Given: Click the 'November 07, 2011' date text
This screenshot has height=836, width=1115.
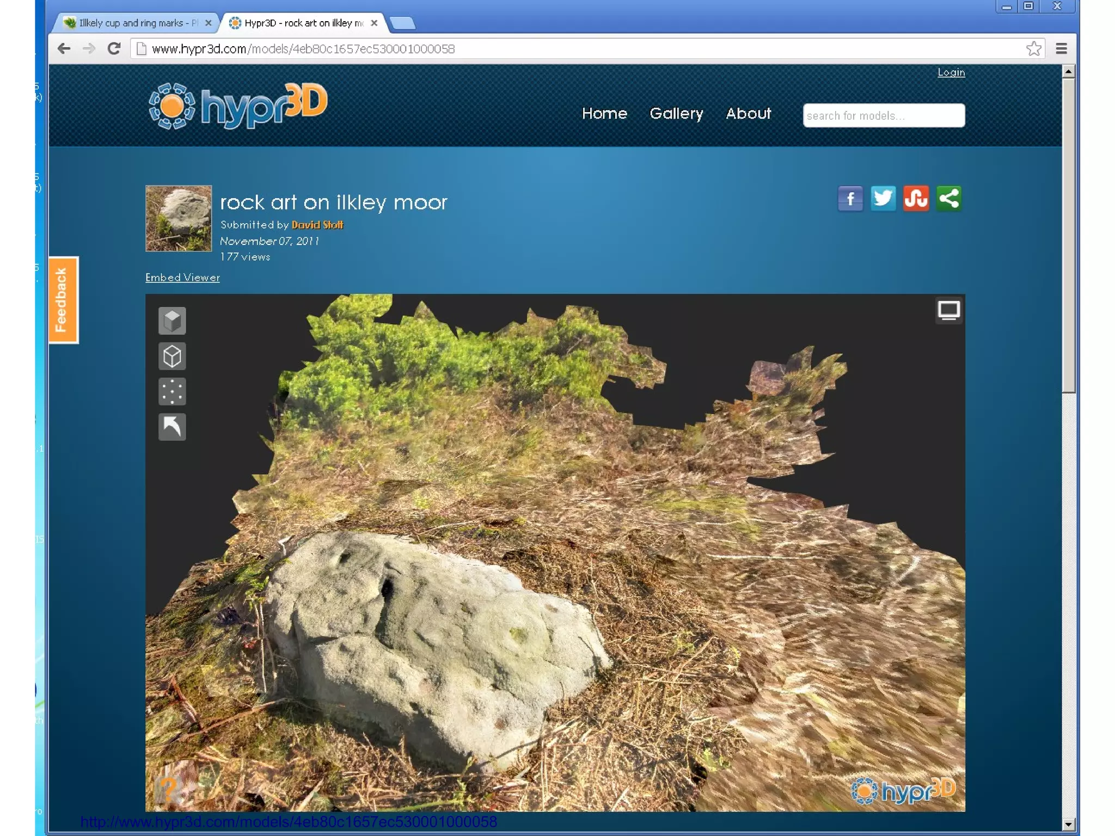Looking at the screenshot, I should (269, 241).
